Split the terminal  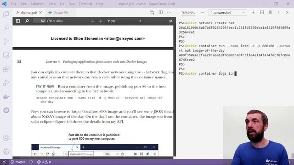coord(262,12)
